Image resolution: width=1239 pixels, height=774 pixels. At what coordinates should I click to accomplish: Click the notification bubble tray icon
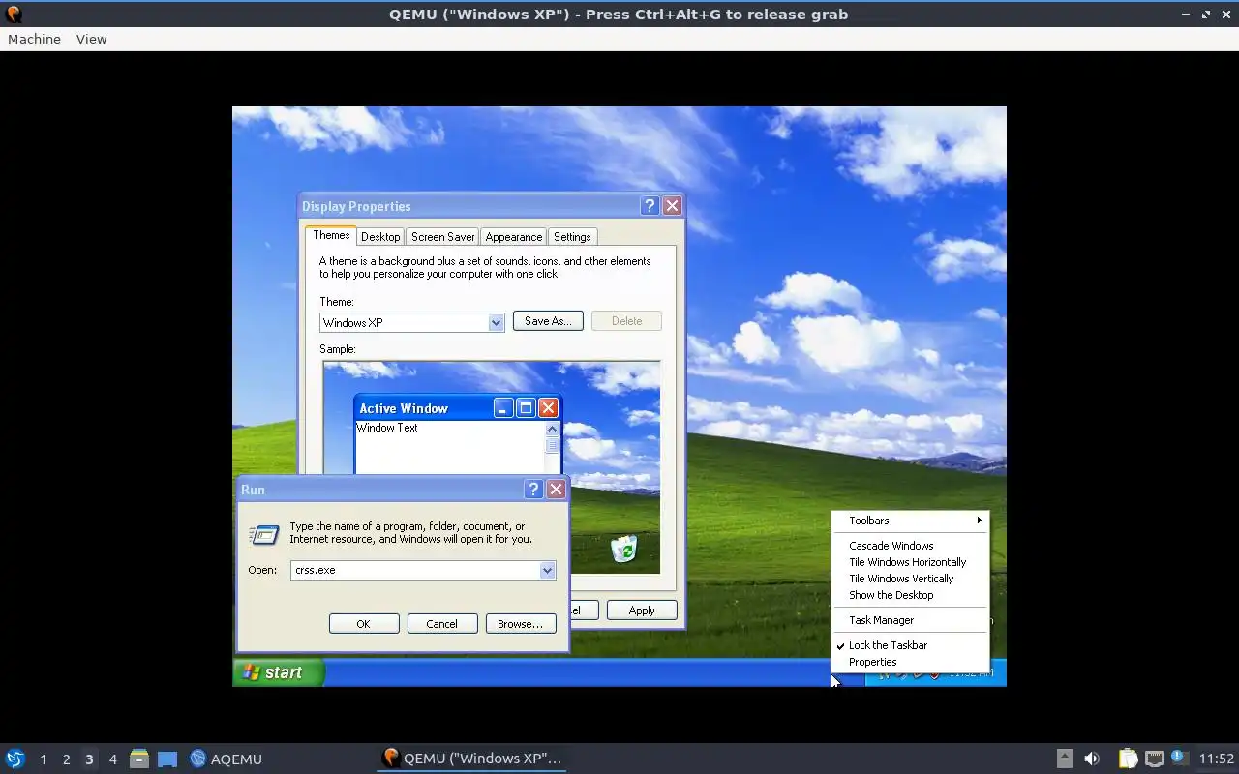pos(1179,758)
